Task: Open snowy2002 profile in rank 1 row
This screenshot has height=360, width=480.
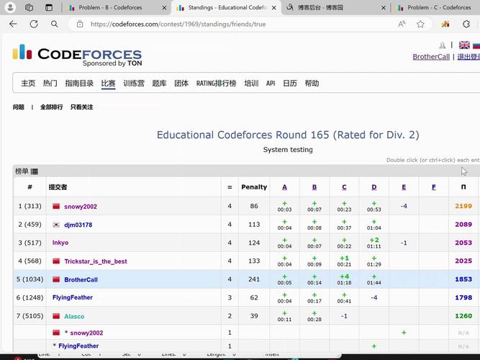Action: click(81, 207)
